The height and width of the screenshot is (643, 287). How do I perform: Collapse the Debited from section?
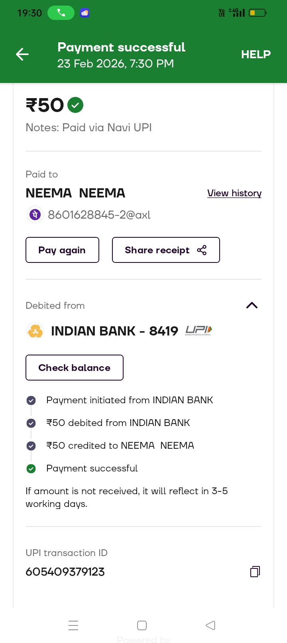coord(252,306)
